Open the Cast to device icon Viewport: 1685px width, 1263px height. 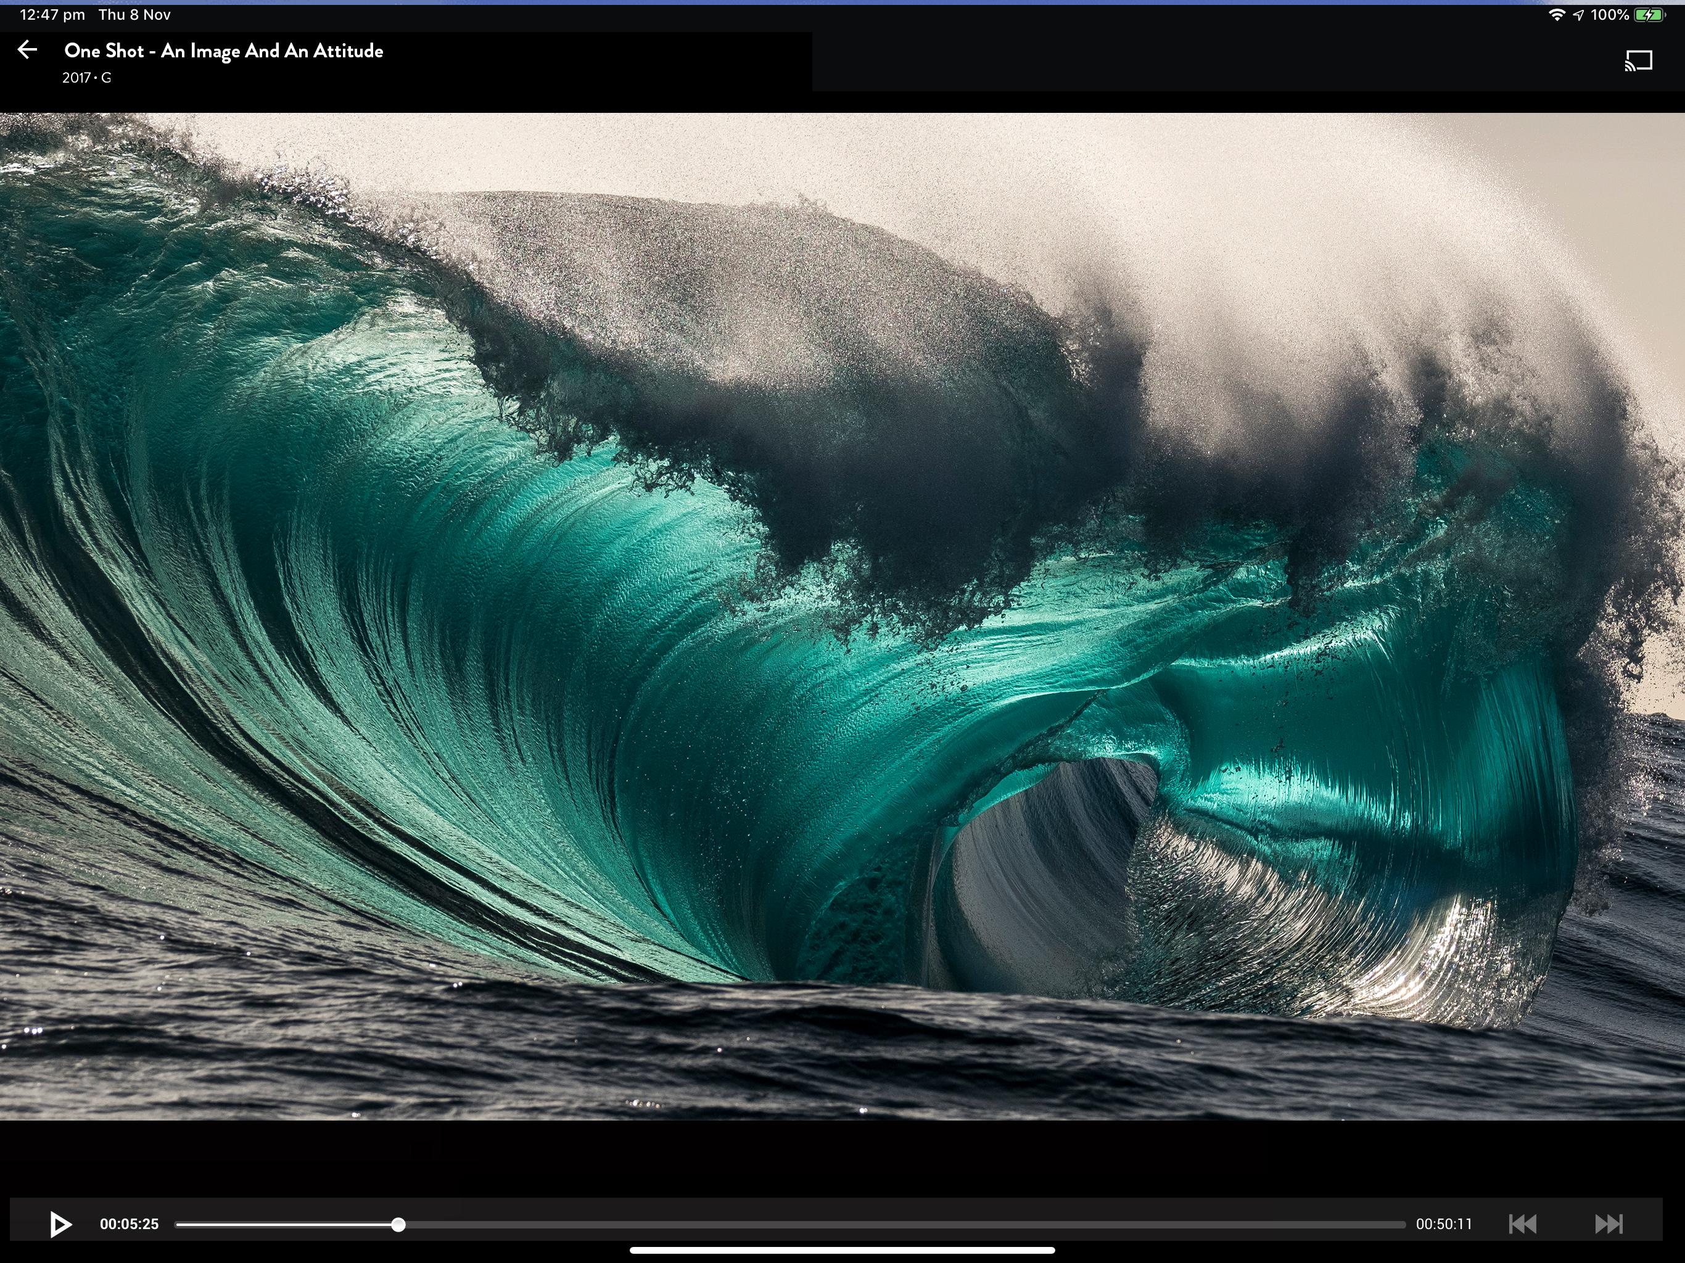click(1639, 61)
